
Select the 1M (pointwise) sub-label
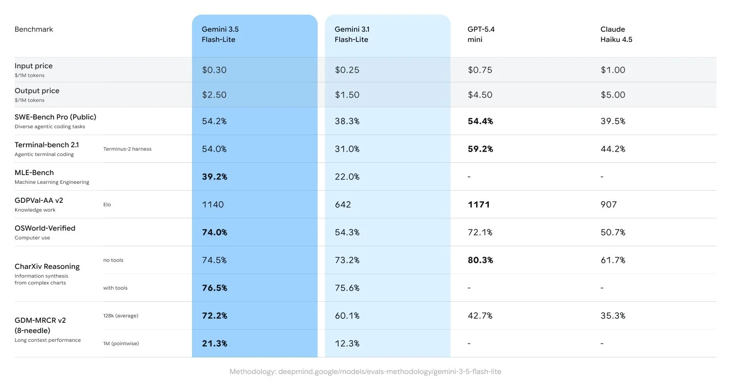pyautogui.click(x=121, y=344)
